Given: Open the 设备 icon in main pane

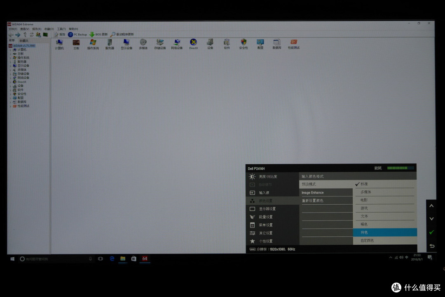Looking at the screenshot, I should 210,44.
